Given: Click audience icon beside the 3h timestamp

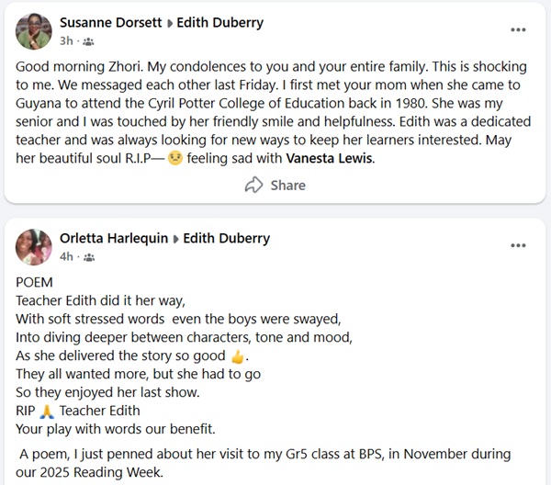Looking at the screenshot, I should click(87, 41).
